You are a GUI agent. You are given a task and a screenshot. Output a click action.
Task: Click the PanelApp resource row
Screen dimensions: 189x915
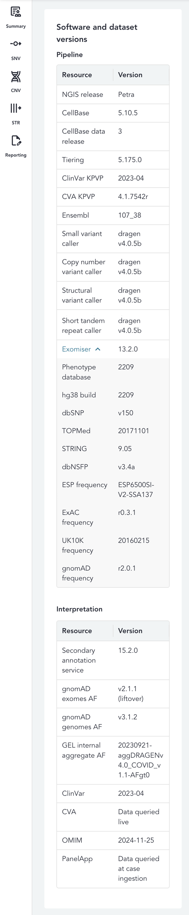tap(113, 868)
